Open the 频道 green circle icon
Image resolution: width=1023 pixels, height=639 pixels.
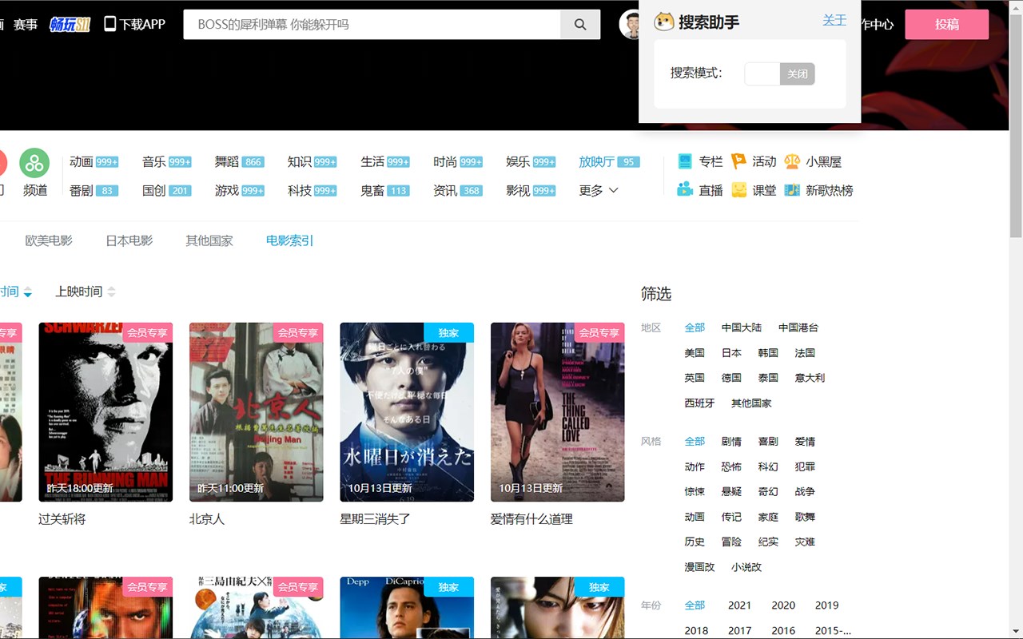pyautogui.click(x=34, y=163)
